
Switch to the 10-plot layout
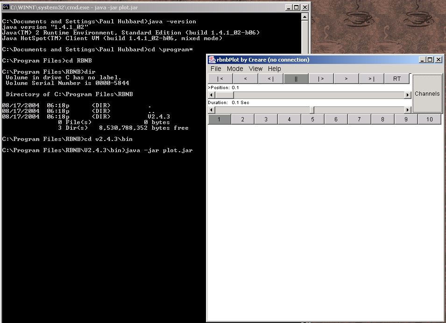pos(429,119)
